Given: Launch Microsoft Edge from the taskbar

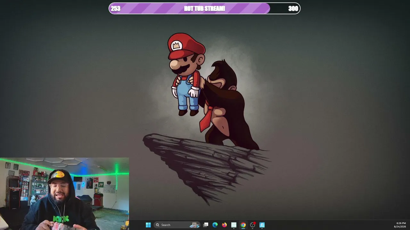Looking at the screenshot, I should click(215, 225).
